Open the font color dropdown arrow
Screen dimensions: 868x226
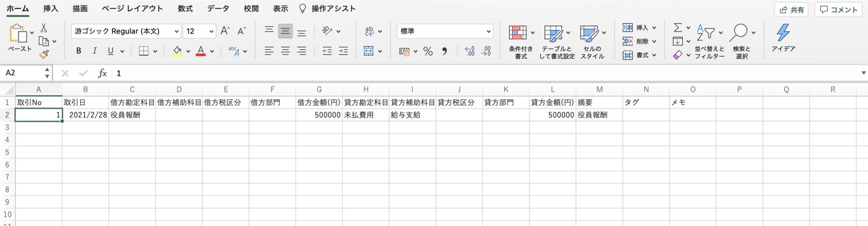point(212,52)
